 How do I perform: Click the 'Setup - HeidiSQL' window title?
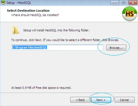[x=19, y=3]
